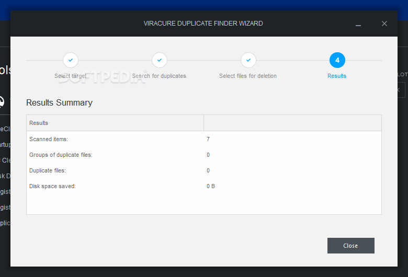Click the Close button in wizard
This screenshot has width=408, height=277.
(351, 246)
